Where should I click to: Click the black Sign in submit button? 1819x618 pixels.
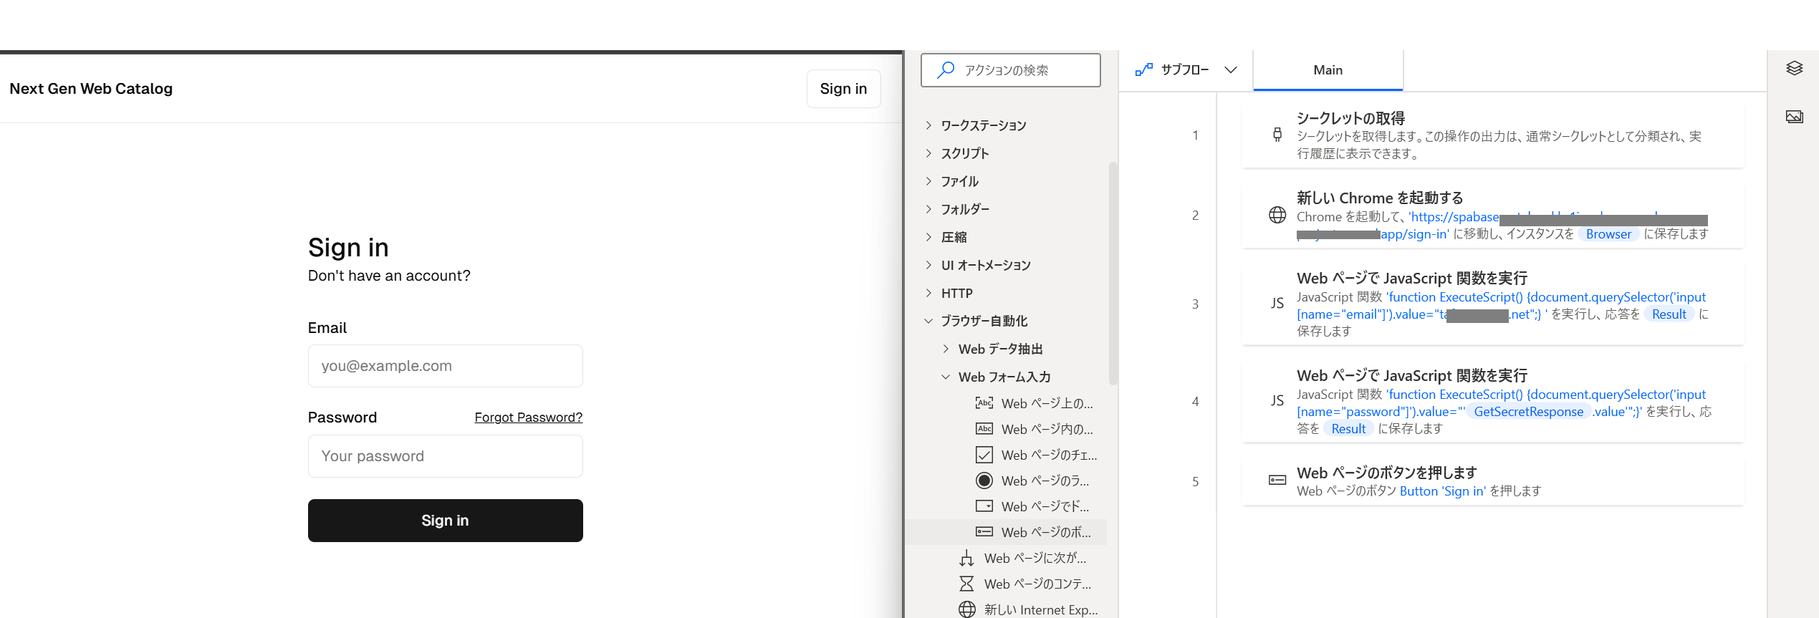pos(445,521)
